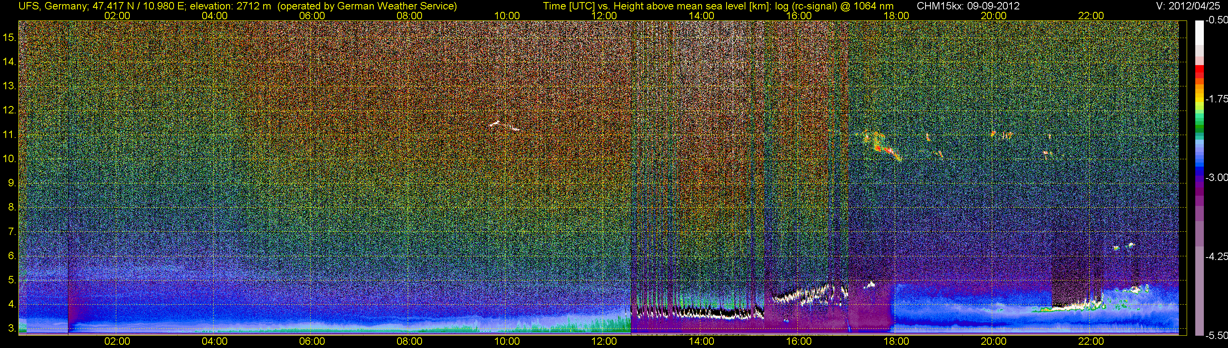Click the color scale value "-0.50"
Screen dimensions: 1228x348
(1216, 20)
